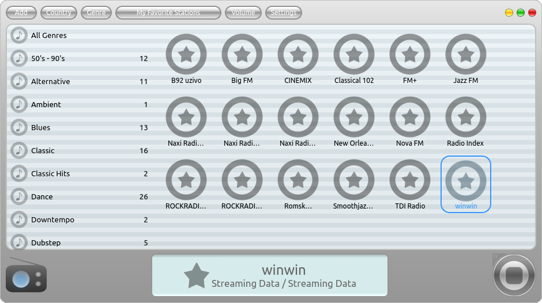This screenshot has height=303, width=542.
Task: Click the Classic genre note icon
Action: (18, 151)
